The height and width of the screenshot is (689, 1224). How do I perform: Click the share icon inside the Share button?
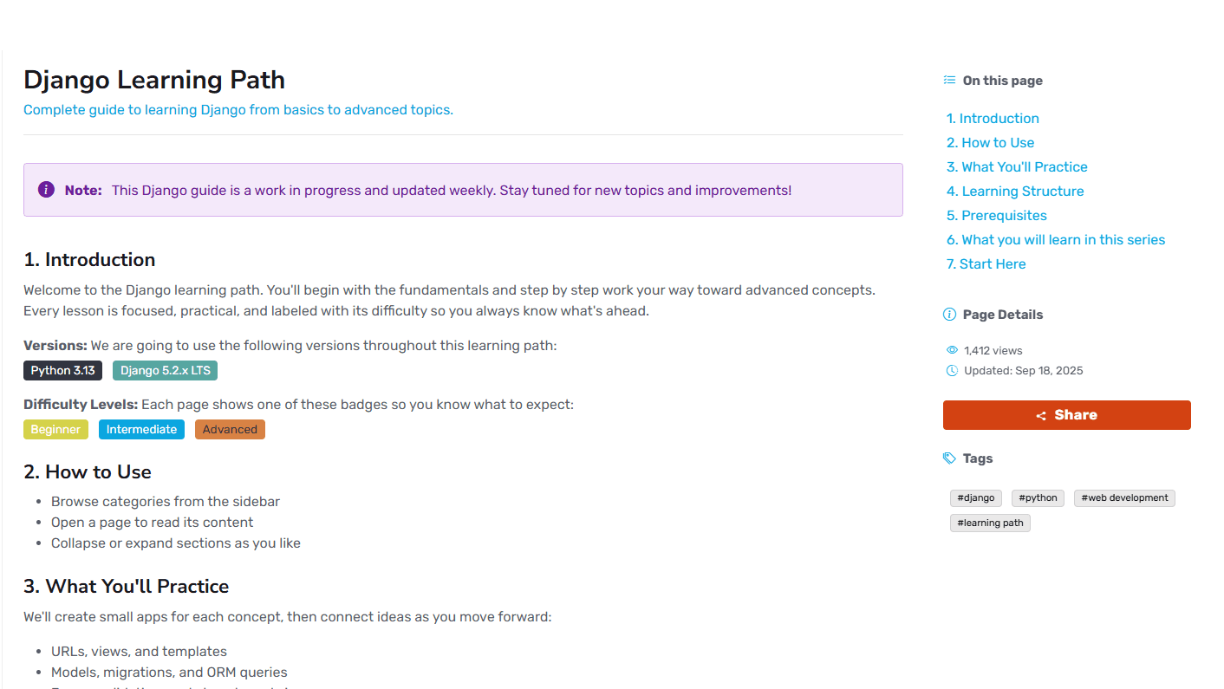[x=1041, y=416]
